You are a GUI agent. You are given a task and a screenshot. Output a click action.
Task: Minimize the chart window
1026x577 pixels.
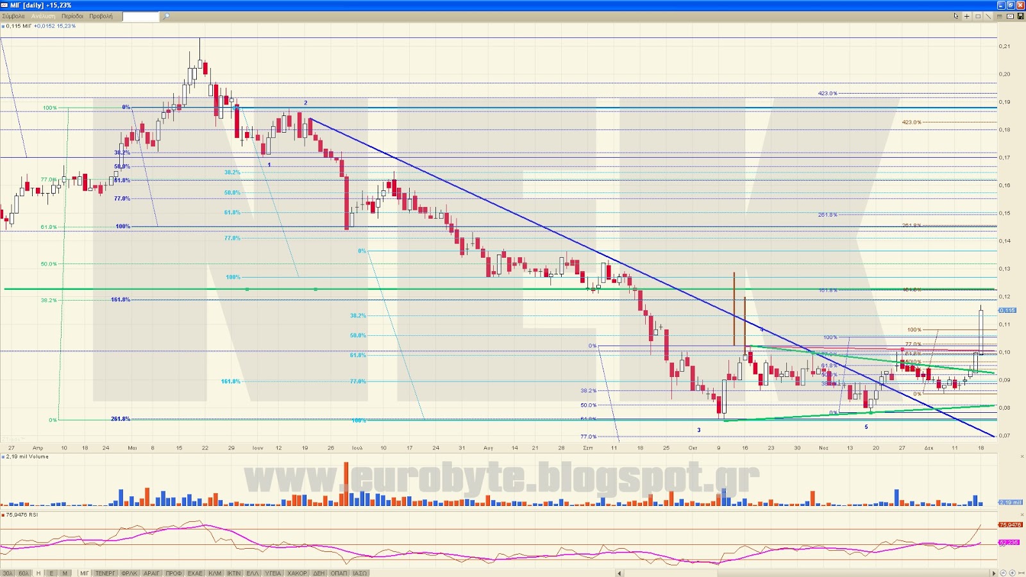[1000, 5]
